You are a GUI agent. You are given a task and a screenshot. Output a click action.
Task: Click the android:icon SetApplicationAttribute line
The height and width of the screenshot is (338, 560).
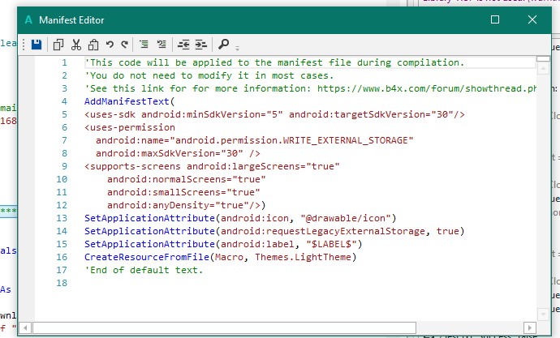(240, 218)
